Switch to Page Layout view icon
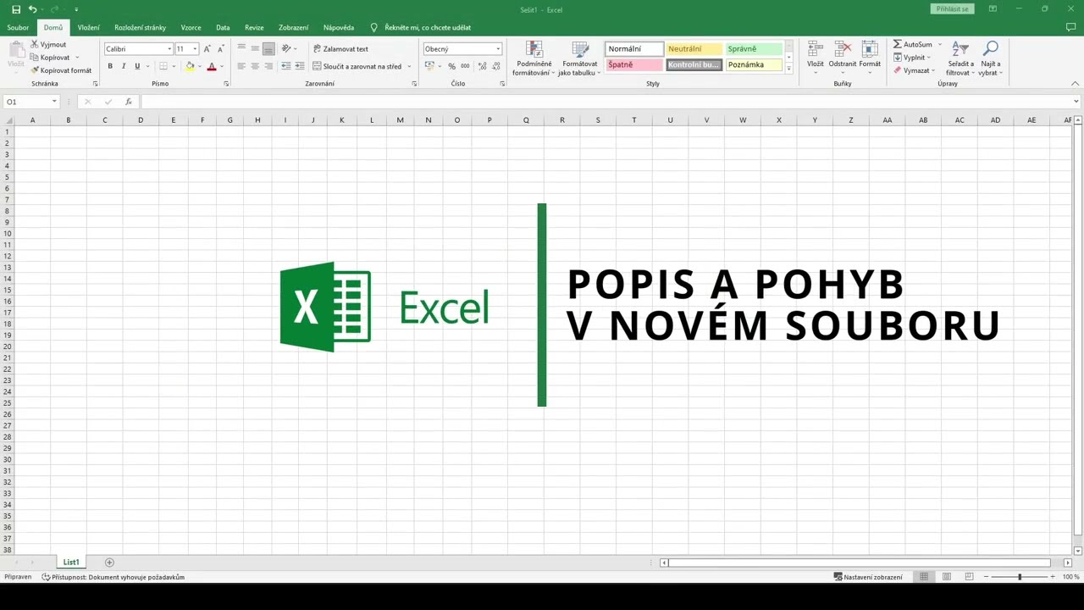 tap(947, 577)
